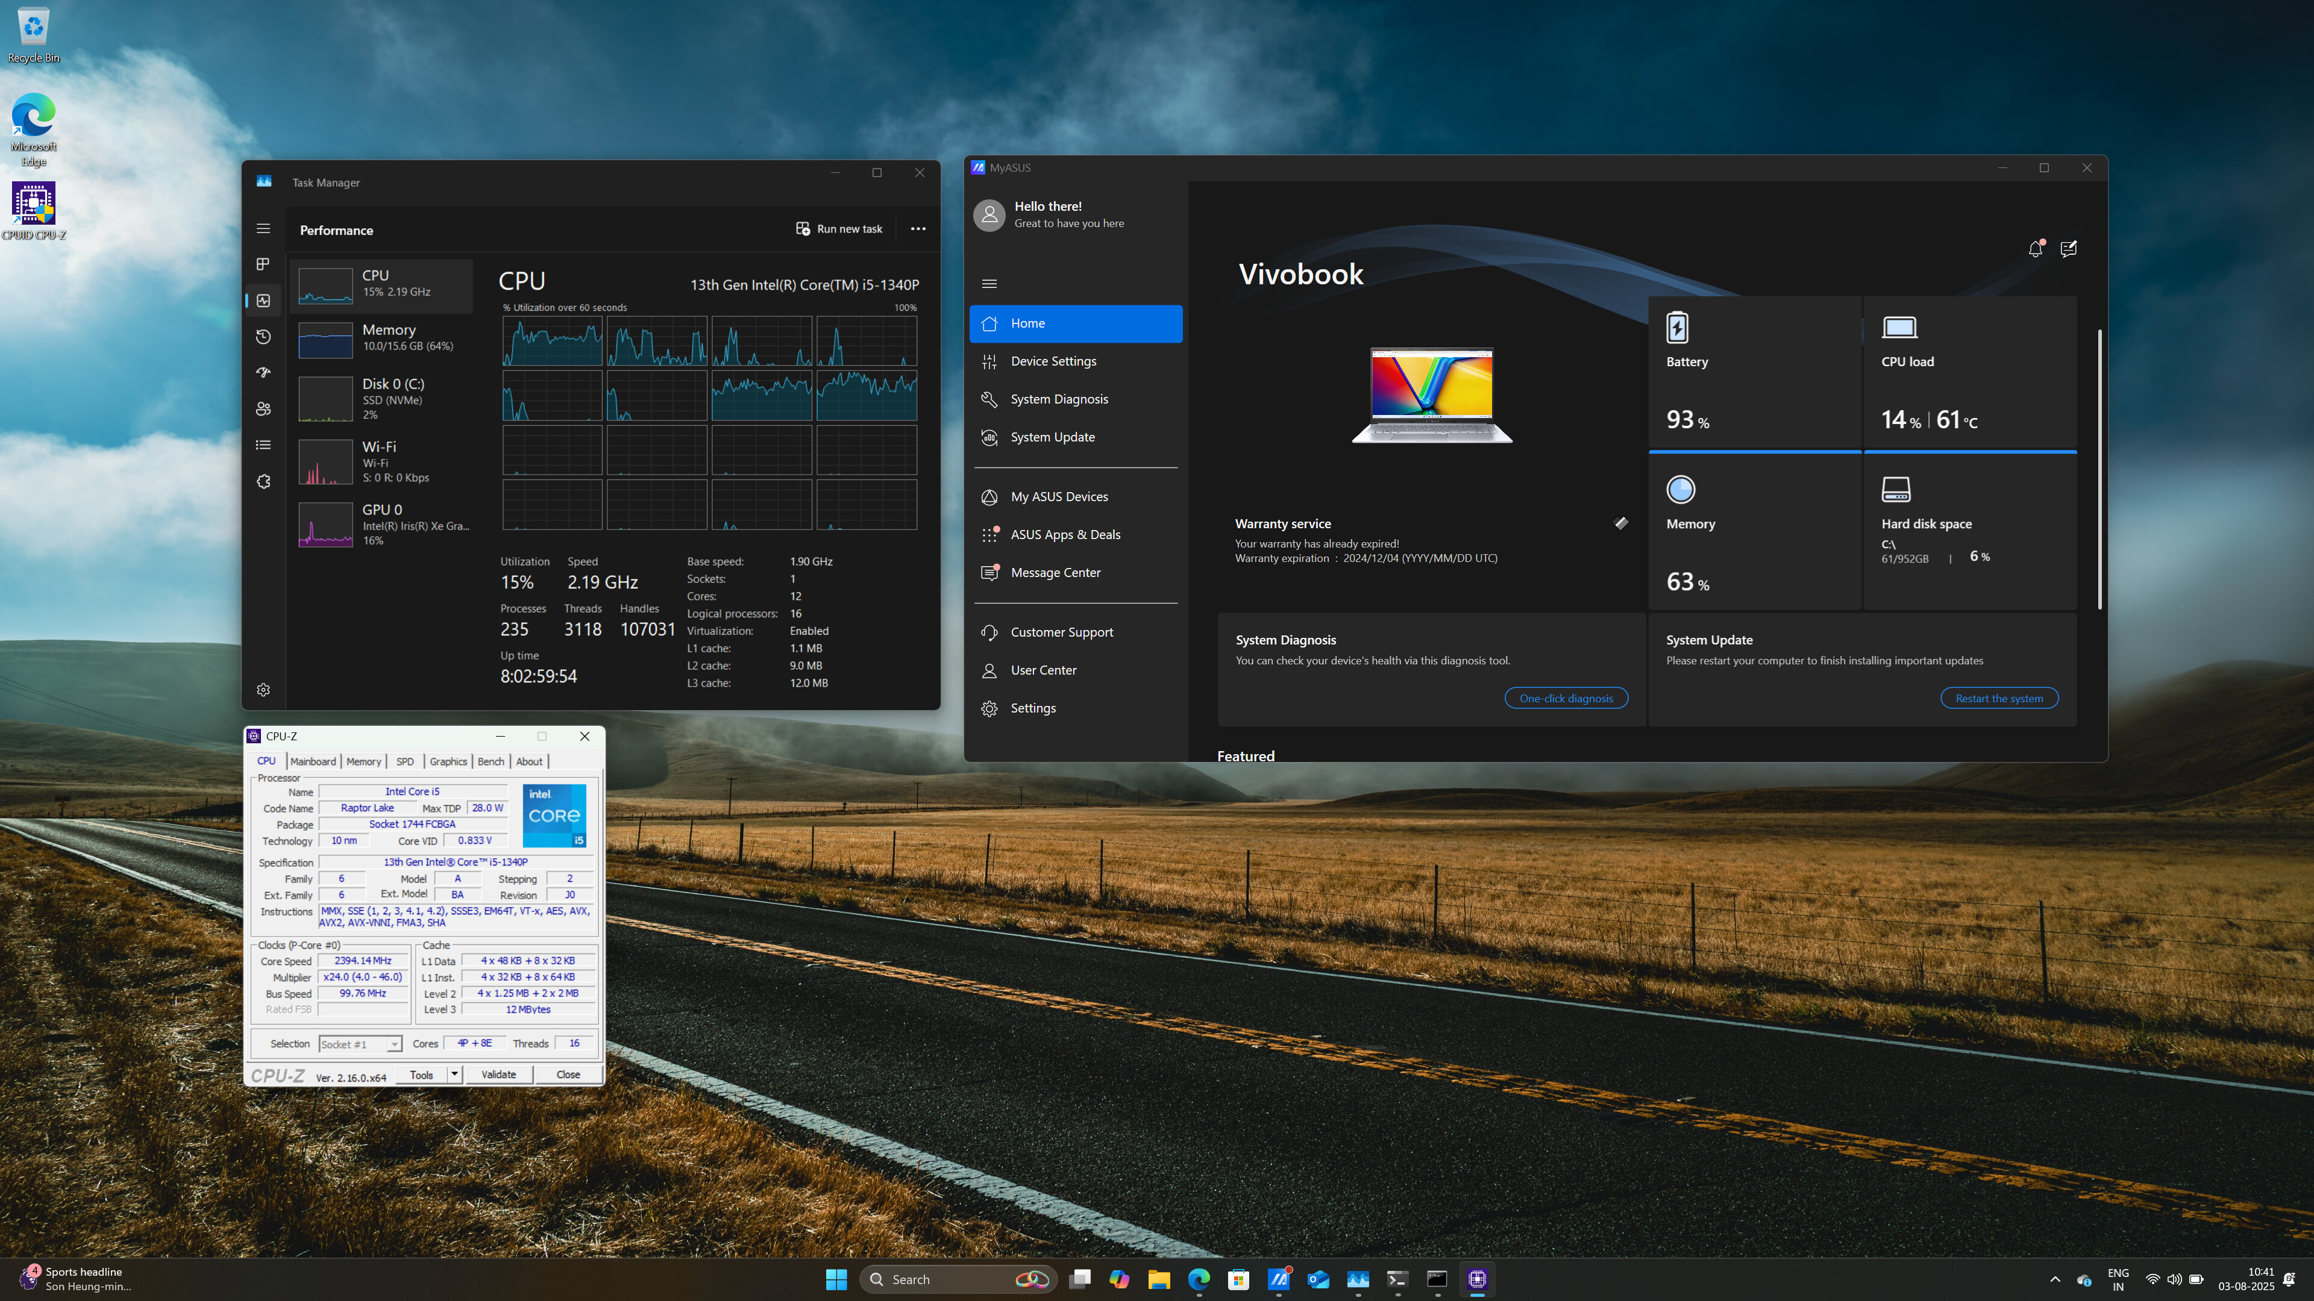Open Message Center in MyASUS
Screen dimensions: 2314x1301
coord(1075,573)
